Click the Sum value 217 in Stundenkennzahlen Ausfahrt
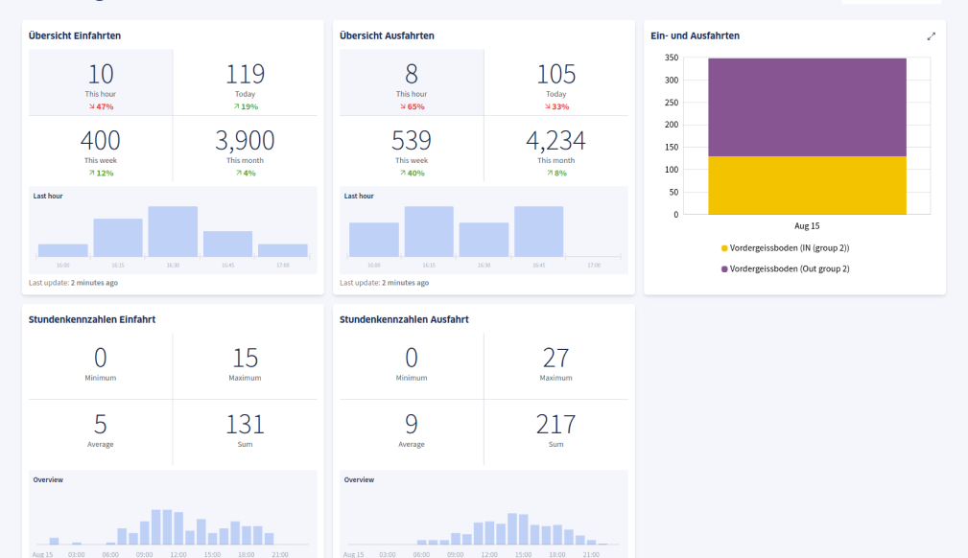 click(556, 425)
